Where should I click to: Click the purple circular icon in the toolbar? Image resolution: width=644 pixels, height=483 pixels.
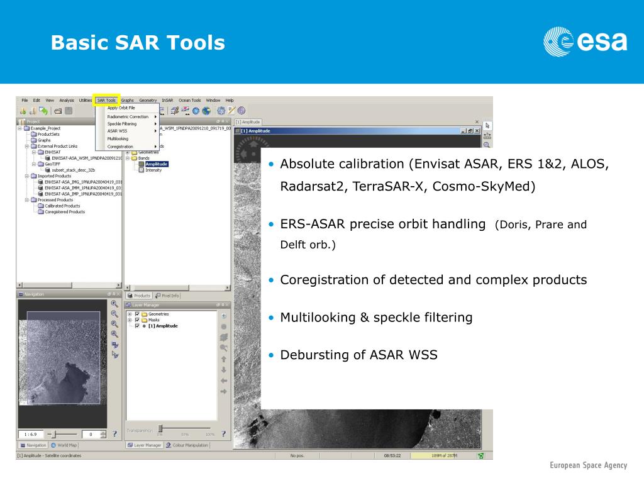point(241,111)
